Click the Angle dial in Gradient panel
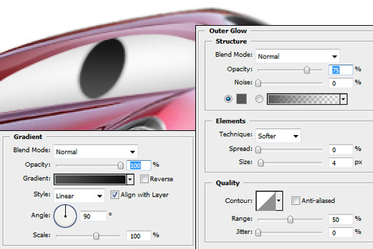 [65, 216]
